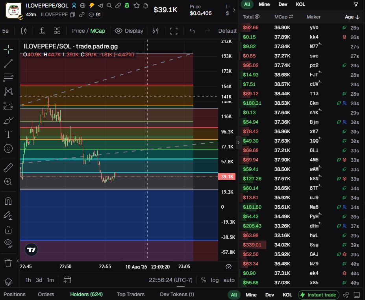Click the 91 watchers eye badge

[x=95, y=15]
